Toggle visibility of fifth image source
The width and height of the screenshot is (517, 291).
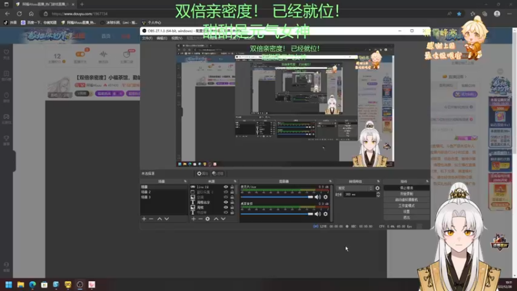click(226, 207)
